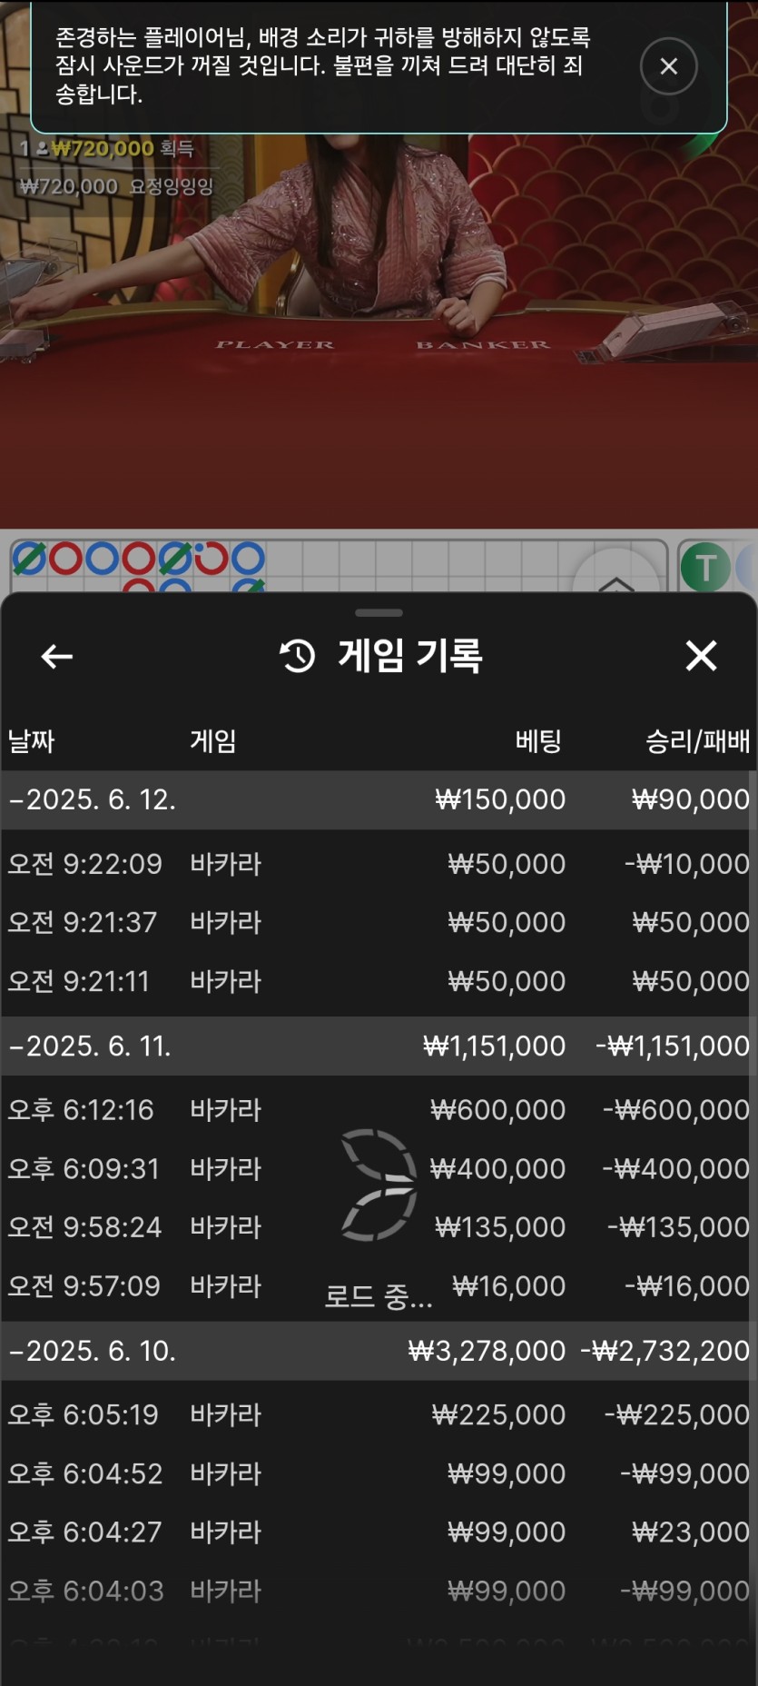Collapse the -2025. 6. 10. date group

click(379, 1351)
